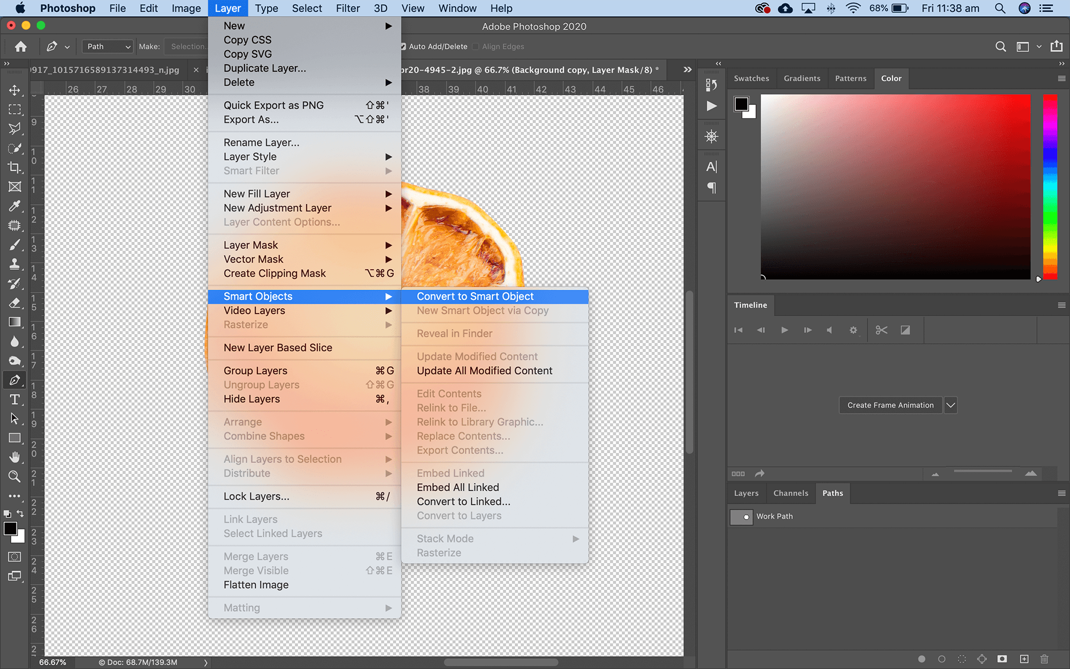Image resolution: width=1070 pixels, height=669 pixels.
Task: Open Timeline panel options menu
Action: 1061,305
